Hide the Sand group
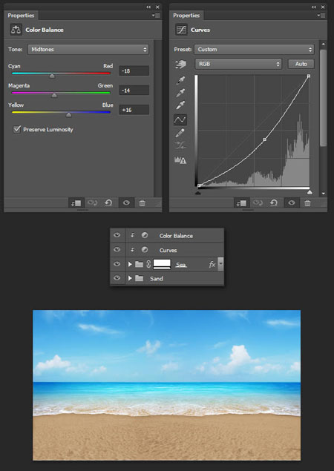The height and width of the screenshot is (471, 334). [x=117, y=278]
